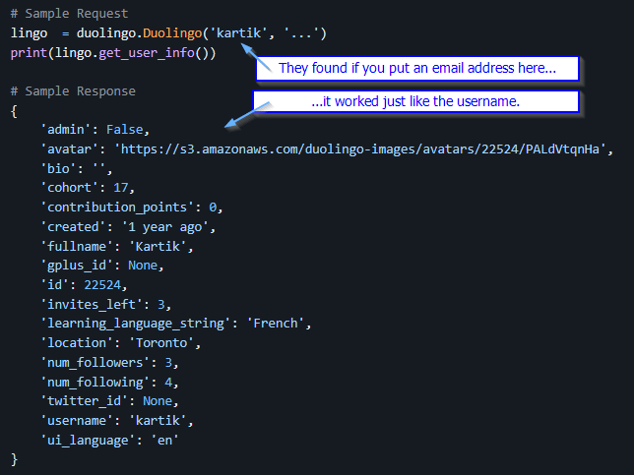Click the 'They found if you put an email' callout
Viewport: 634px width, 475px height.
coord(417,68)
